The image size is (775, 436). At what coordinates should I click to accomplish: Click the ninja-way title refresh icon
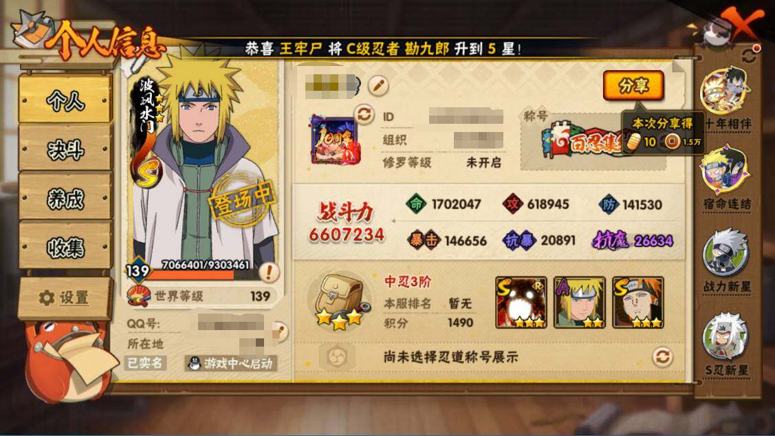click(662, 356)
